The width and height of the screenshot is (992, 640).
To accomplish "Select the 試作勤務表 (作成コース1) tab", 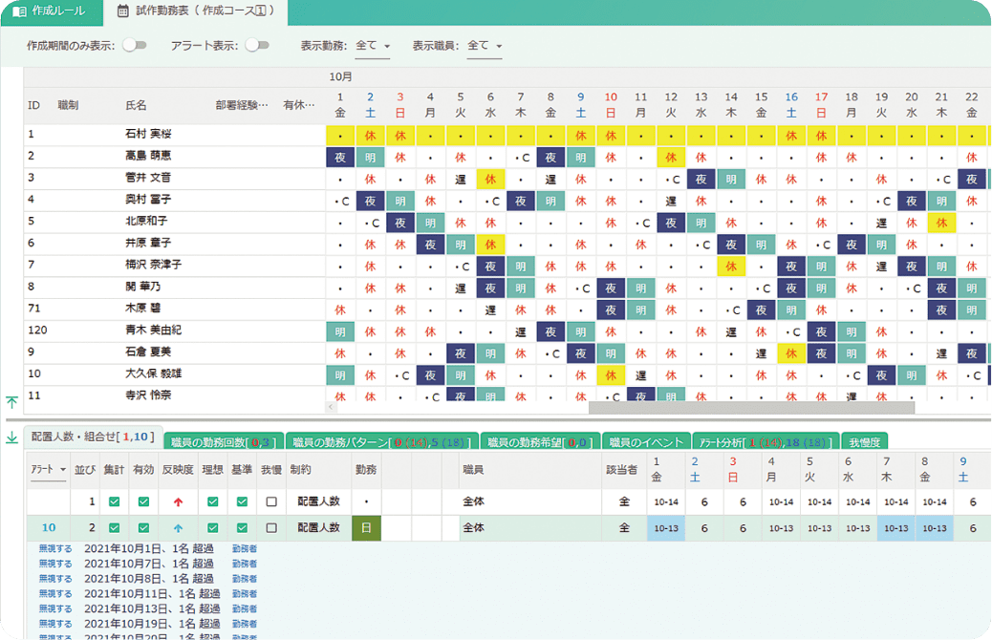I will (196, 11).
